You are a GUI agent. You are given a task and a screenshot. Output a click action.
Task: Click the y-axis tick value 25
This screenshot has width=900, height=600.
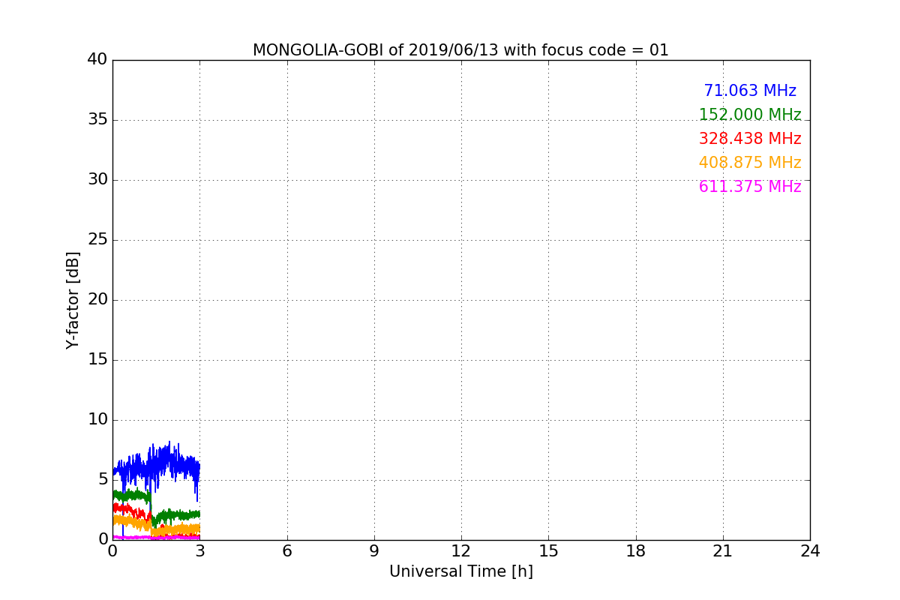pos(98,240)
